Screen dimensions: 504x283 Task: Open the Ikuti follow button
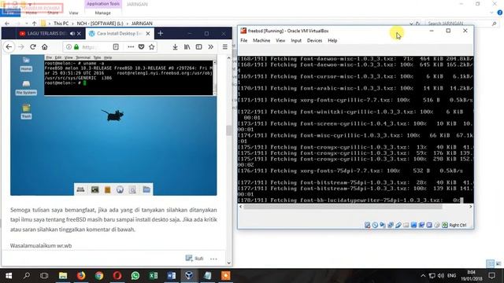coord(195,259)
